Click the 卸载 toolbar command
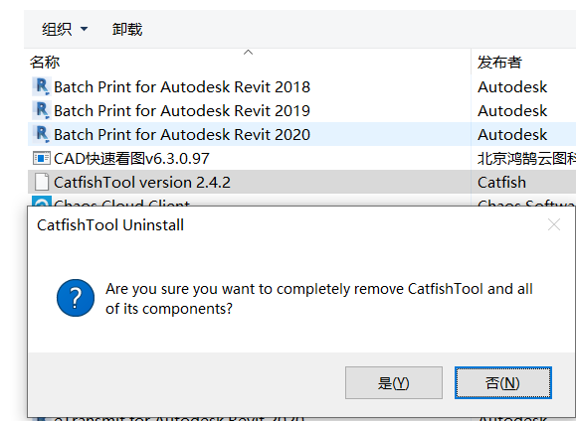 (127, 29)
